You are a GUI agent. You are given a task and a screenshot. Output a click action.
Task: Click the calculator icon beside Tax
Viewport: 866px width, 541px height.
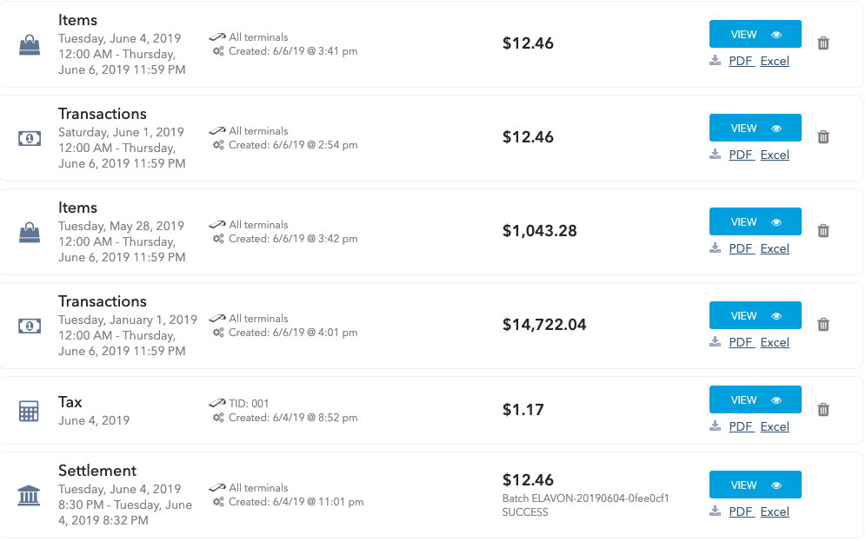[x=29, y=411]
